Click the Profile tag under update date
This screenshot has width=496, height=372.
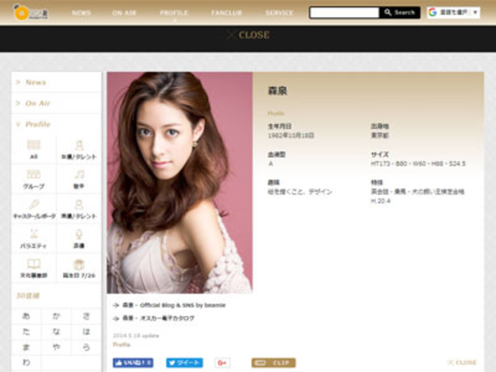[x=122, y=344]
